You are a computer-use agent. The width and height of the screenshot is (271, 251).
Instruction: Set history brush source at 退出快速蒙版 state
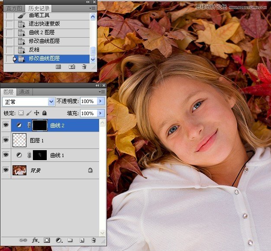10,24
